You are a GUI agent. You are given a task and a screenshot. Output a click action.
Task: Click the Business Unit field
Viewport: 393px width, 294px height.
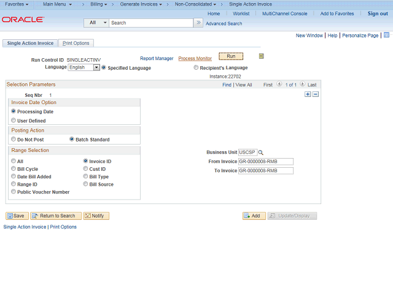click(x=247, y=153)
